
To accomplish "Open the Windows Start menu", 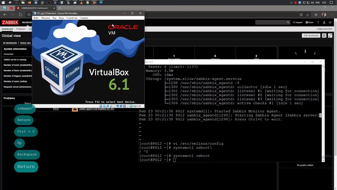I will tap(3, 3).
